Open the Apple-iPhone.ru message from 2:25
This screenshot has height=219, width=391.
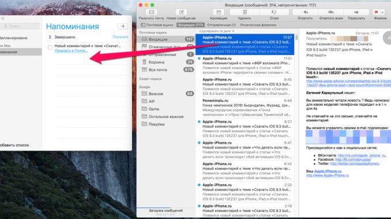pyautogui.click(x=245, y=193)
